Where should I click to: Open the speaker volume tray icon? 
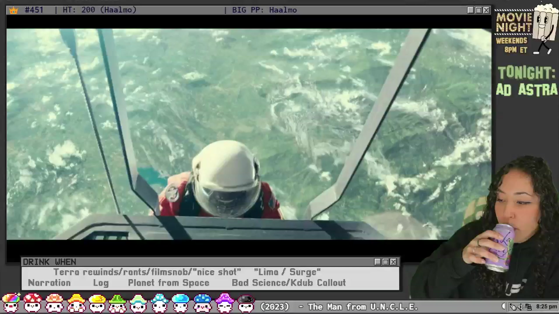521,307
